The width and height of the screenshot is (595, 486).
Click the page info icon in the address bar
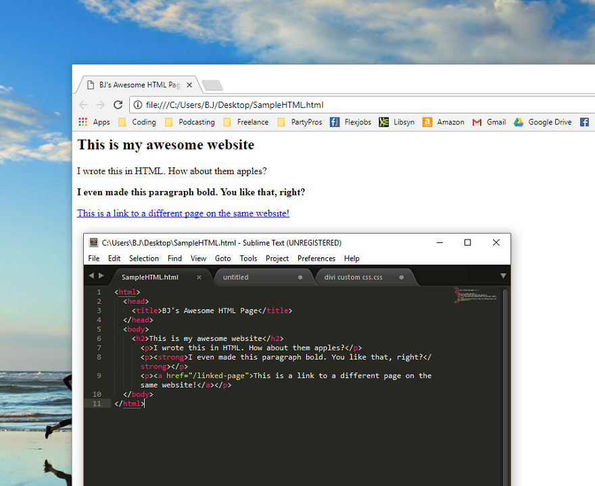point(136,105)
